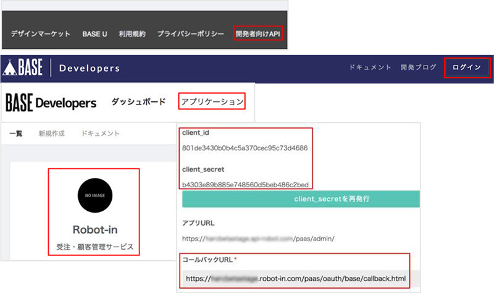The width and height of the screenshot is (494, 293).
Task: Switch to ダッシュボード tab
Action: (138, 101)
